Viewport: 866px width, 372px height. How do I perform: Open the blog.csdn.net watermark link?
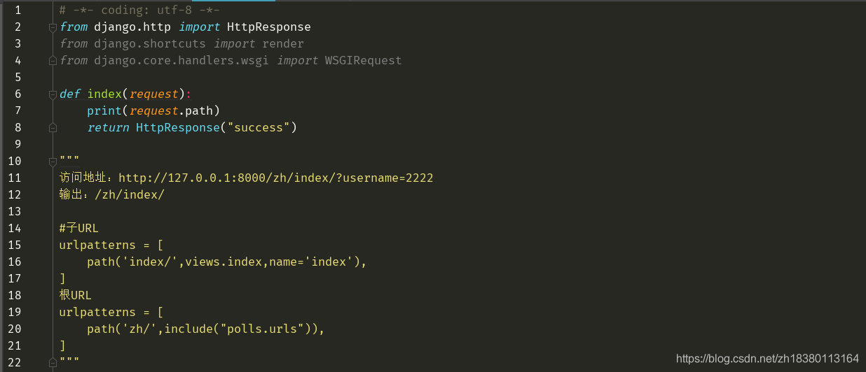tap(767, 359)
